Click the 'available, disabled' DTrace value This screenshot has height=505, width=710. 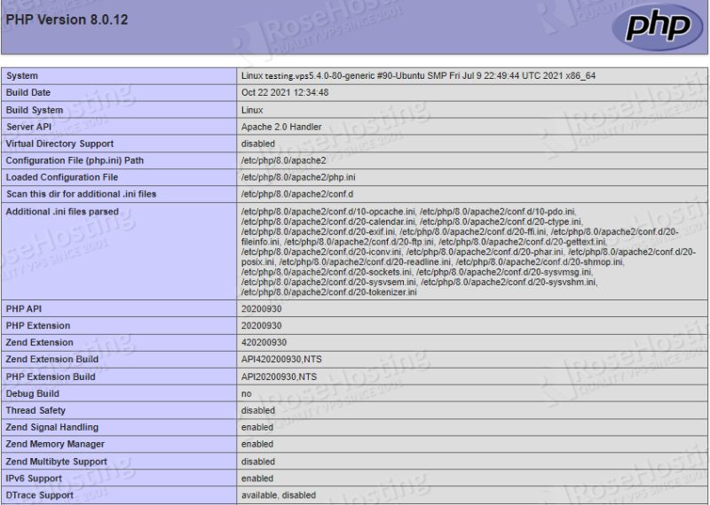(279, 494)
